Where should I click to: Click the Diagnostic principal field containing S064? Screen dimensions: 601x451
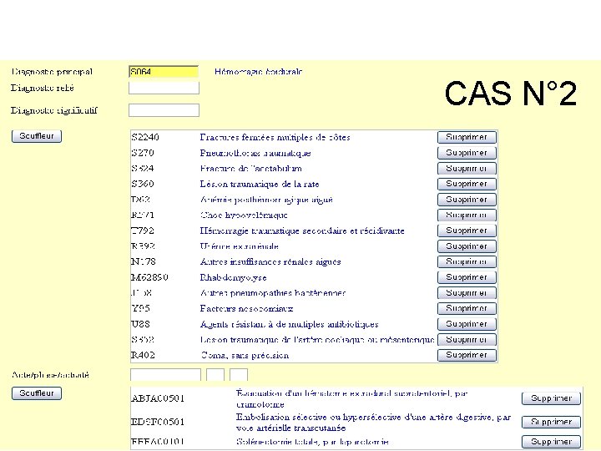click(164, 72)
